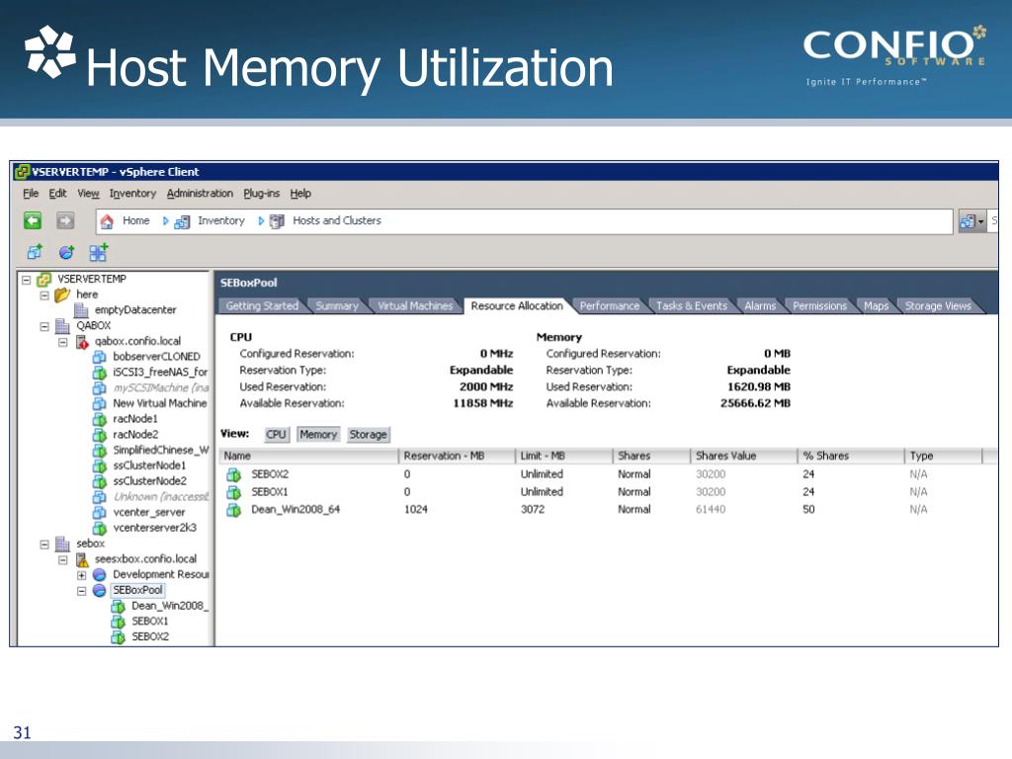Click the vcenter_server VM icon
The width and height of the screenshot is (1012, 759).
(100, 513)
